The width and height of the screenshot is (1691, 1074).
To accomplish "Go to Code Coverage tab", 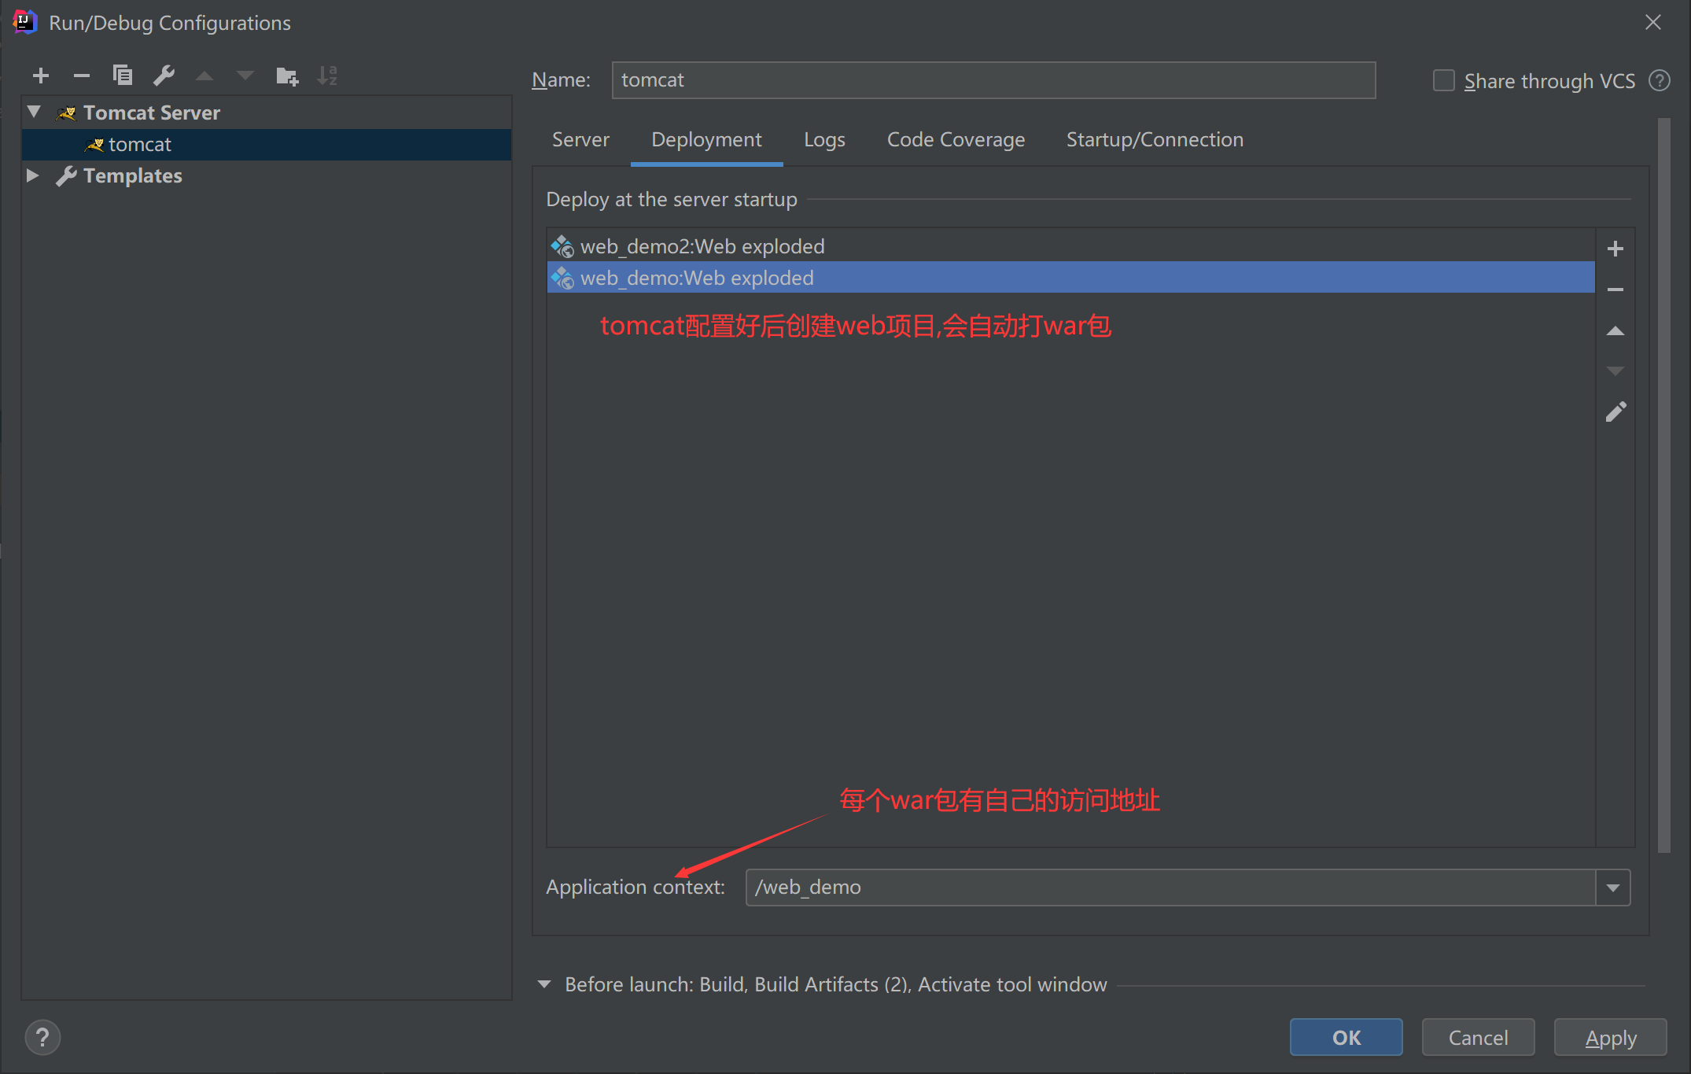I will coord(956,139).
